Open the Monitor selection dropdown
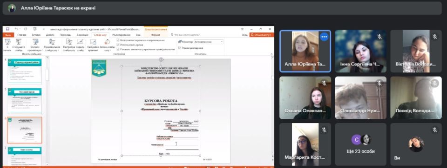This screenshot has height=168, width=447. click(209, 41)
